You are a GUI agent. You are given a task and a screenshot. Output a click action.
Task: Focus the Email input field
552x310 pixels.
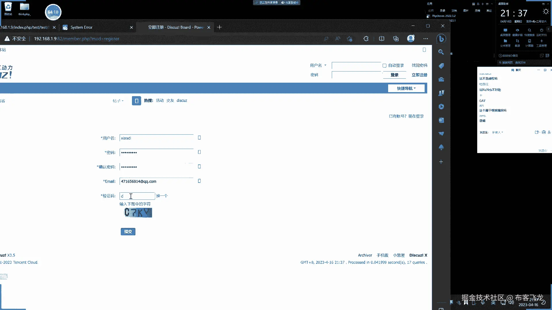(156, 181)
